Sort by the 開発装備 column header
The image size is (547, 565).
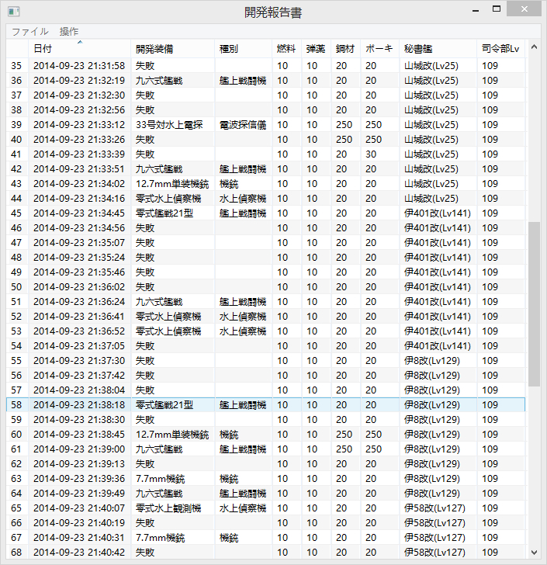click(x=172, y=49)
